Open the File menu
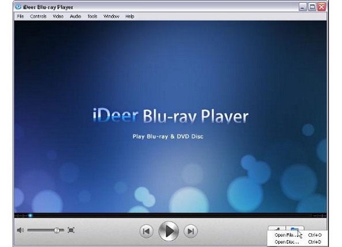 tap(20, 16)
